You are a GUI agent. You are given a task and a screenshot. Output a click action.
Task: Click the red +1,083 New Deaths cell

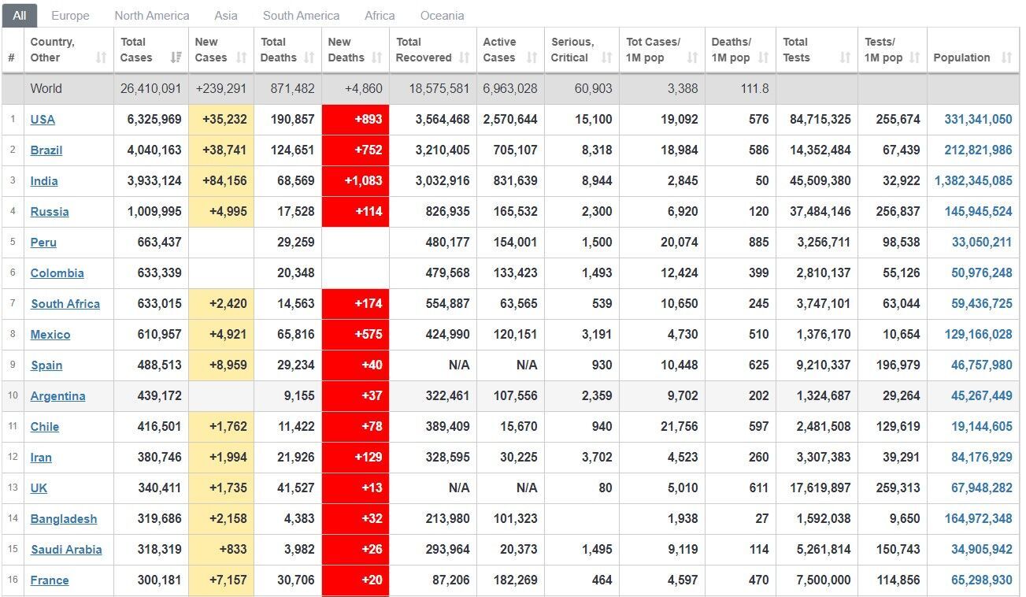(x=356, y=181)
